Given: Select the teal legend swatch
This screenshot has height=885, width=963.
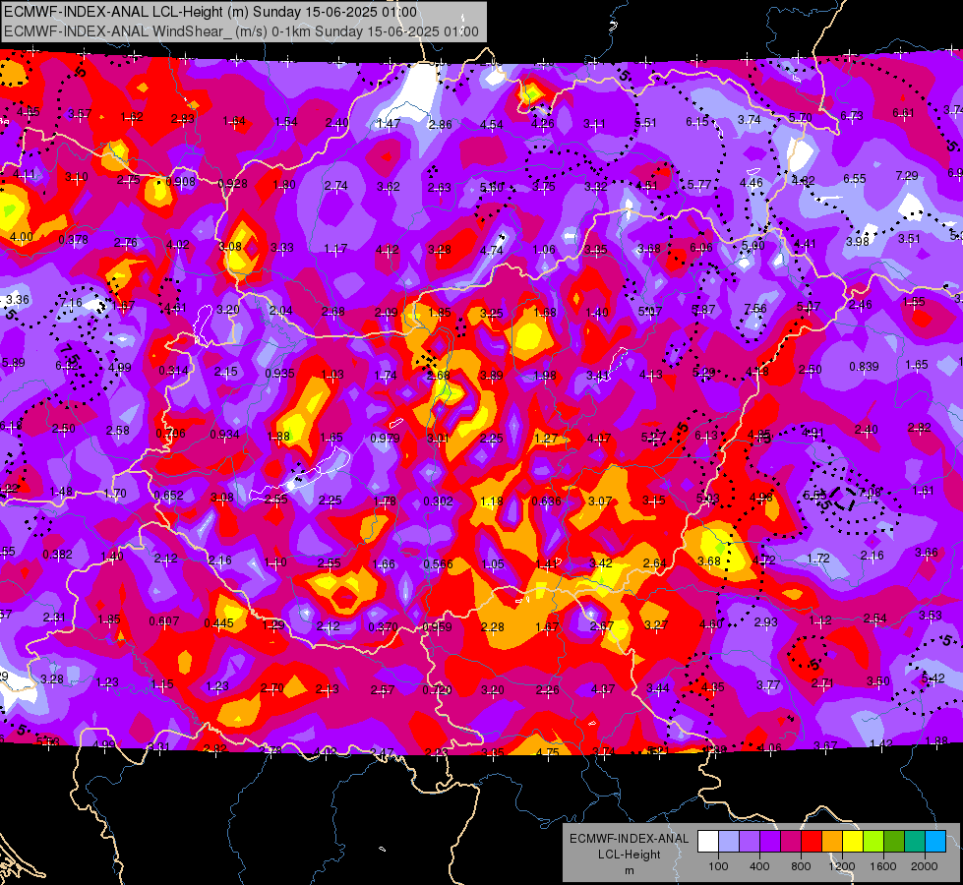Looking at the screenshot, I should (915, 842).
